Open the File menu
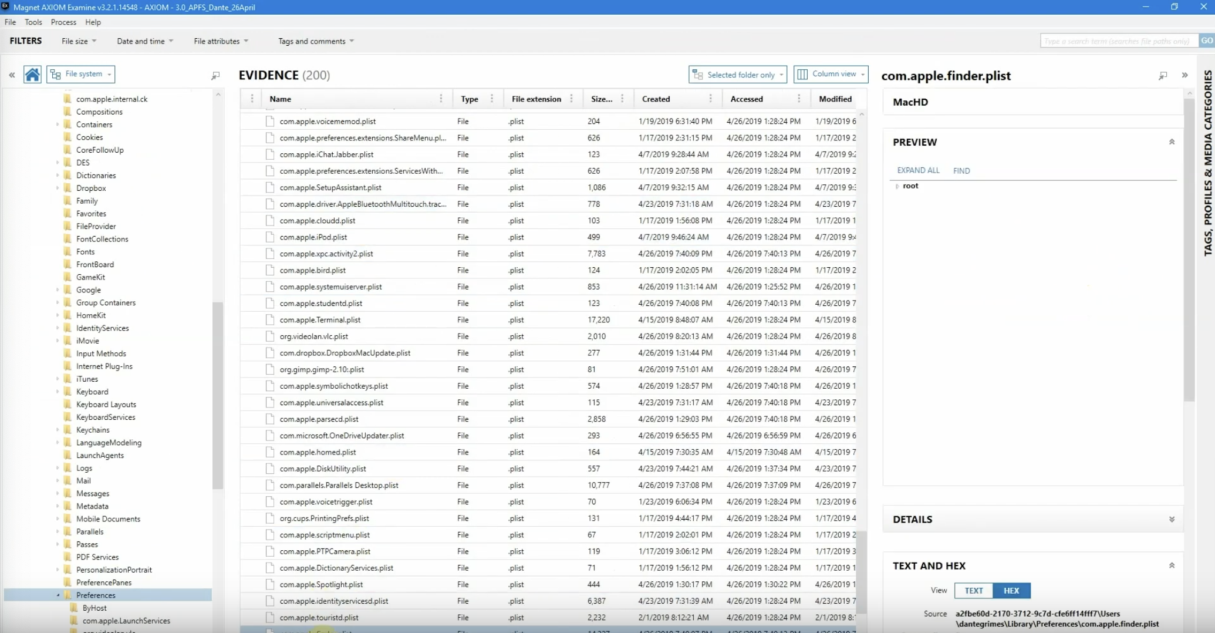The image size is (1215, 633). (10, 22)
